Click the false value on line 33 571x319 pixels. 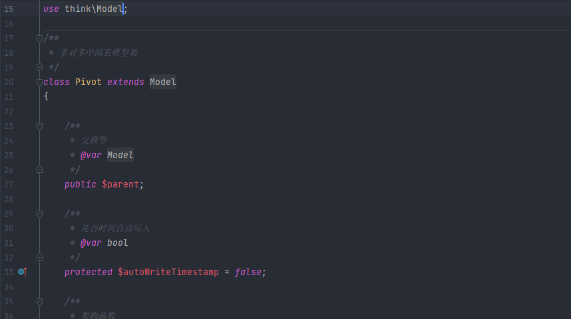(248, 272)
